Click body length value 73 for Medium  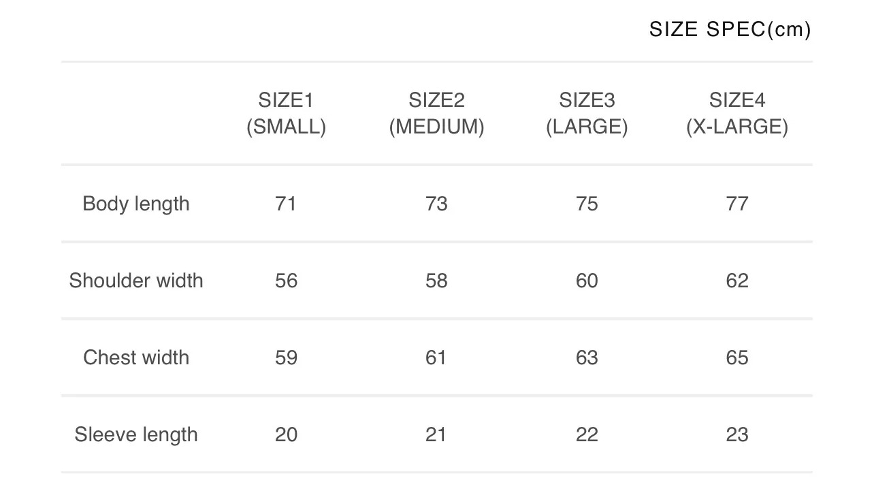click(436, 204)
